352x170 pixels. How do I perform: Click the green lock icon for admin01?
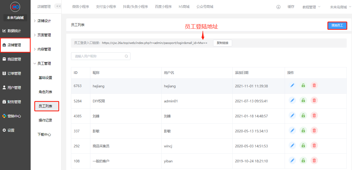[303, 100]
